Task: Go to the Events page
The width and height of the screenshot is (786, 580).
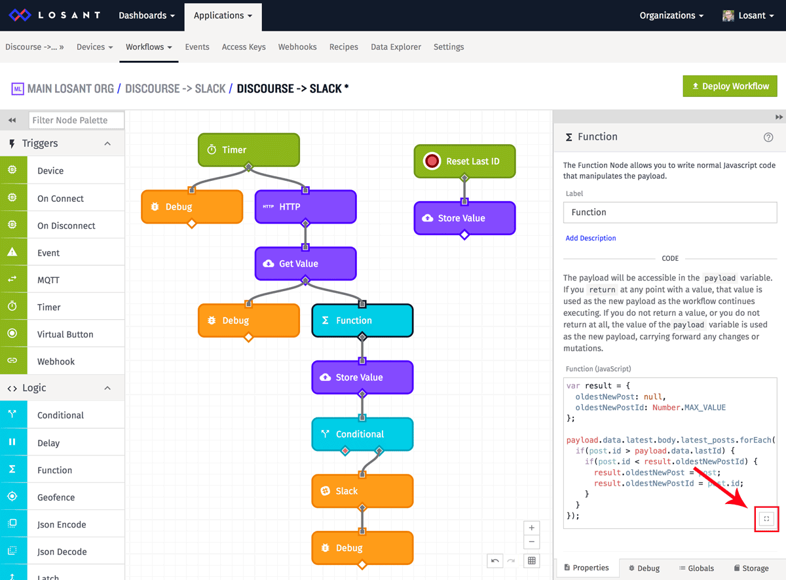Action: pyautogui.click(x=197, y=47)
